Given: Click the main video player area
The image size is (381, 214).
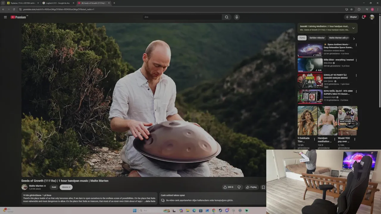Looking at the screenshot, I should [x=158, y=100].
